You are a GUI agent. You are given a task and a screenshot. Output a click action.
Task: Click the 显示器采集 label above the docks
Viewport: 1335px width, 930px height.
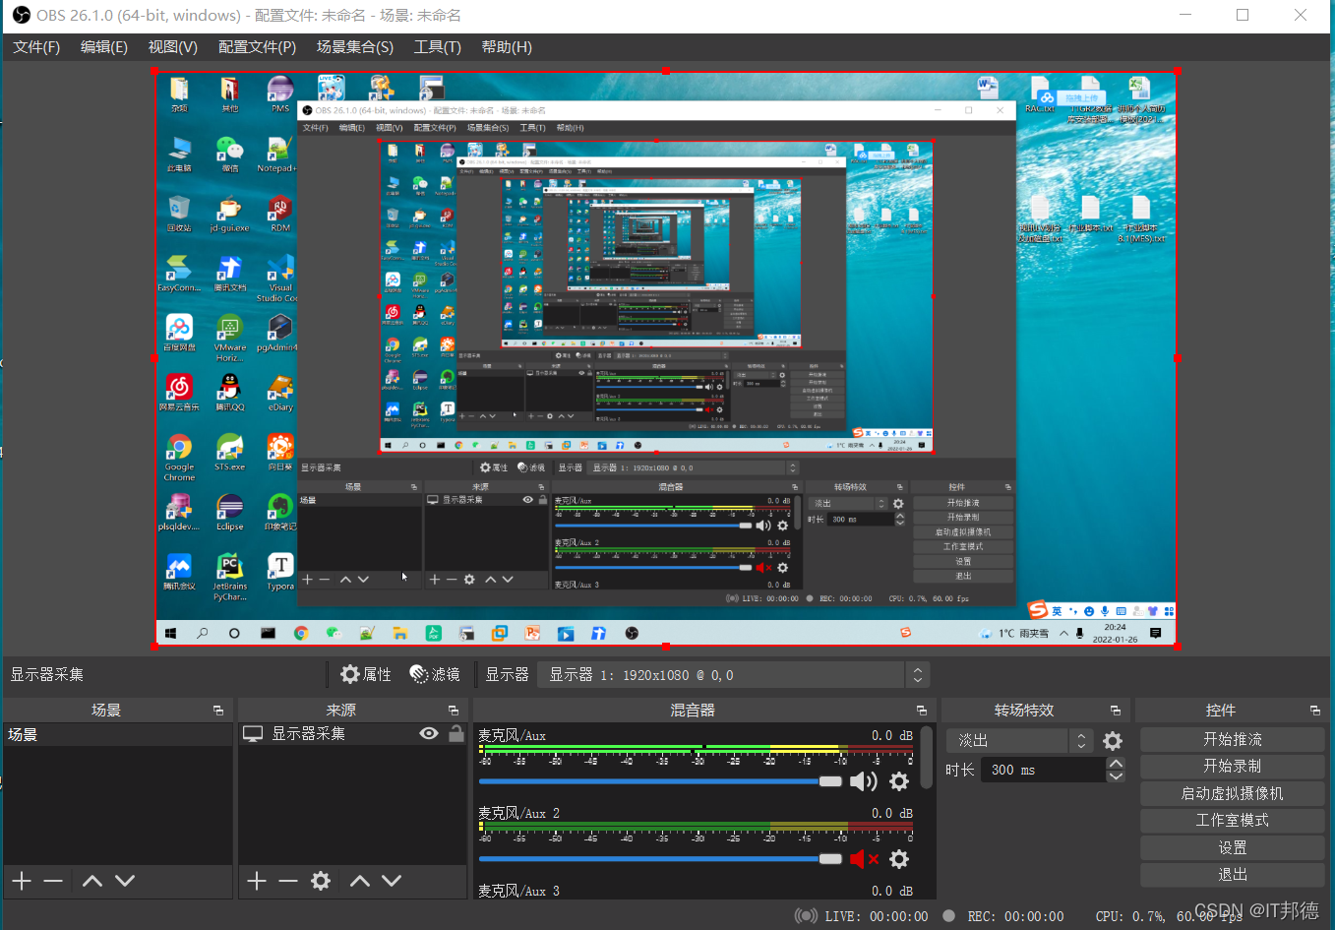point(47,674)
